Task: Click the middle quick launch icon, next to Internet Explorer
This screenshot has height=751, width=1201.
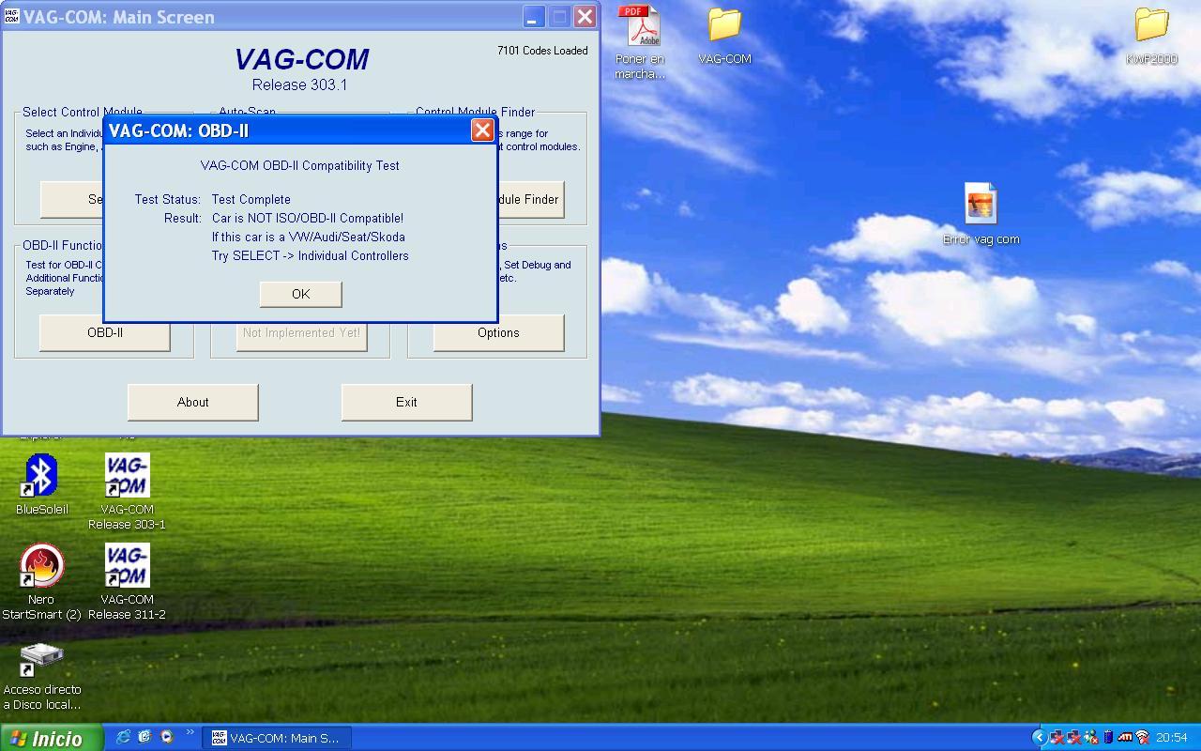Action: point(144,738)
